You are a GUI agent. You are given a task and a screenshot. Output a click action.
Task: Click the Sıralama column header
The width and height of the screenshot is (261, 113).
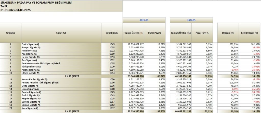(x=11, y=33)
